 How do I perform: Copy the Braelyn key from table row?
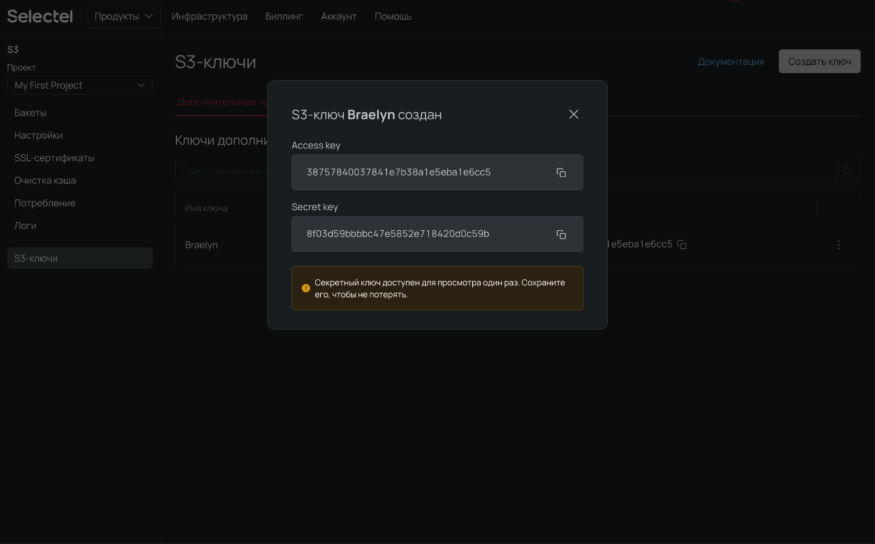[x=682, y=245]
